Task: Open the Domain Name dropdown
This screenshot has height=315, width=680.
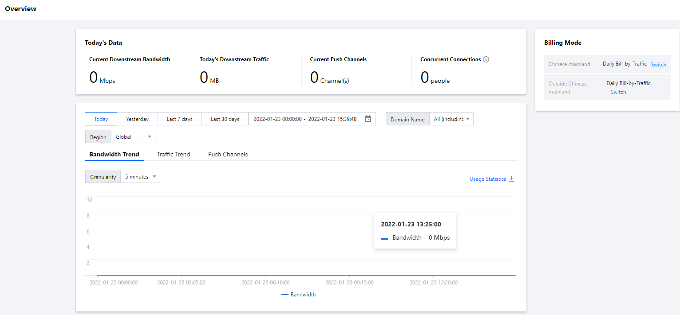Action: (451, 119)
